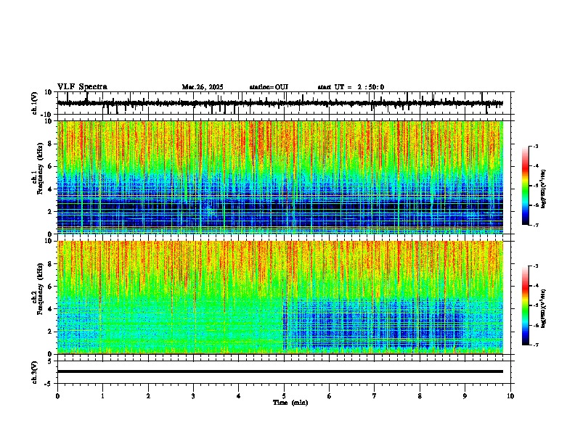The image size is (575, 444).
Task: Click the "VLF Spectra" plot title
Action: (82, 87)
